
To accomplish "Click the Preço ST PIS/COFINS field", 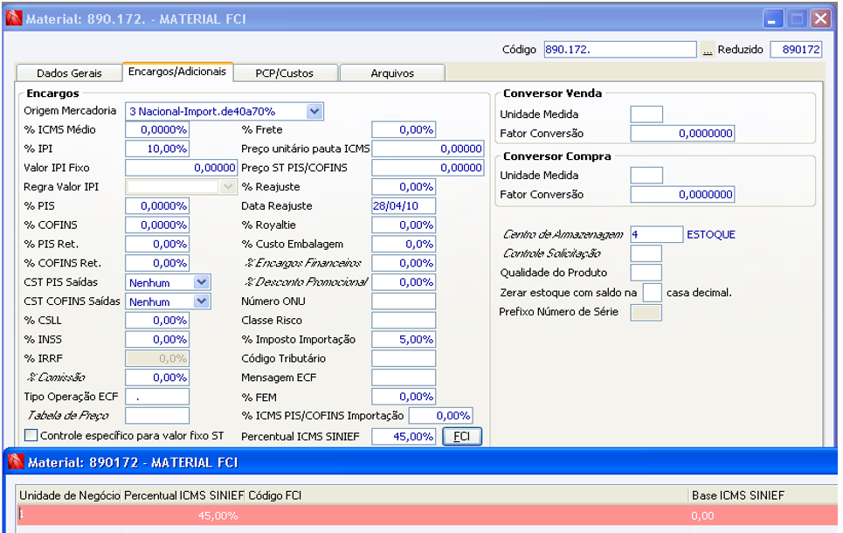I will (428, 168).
